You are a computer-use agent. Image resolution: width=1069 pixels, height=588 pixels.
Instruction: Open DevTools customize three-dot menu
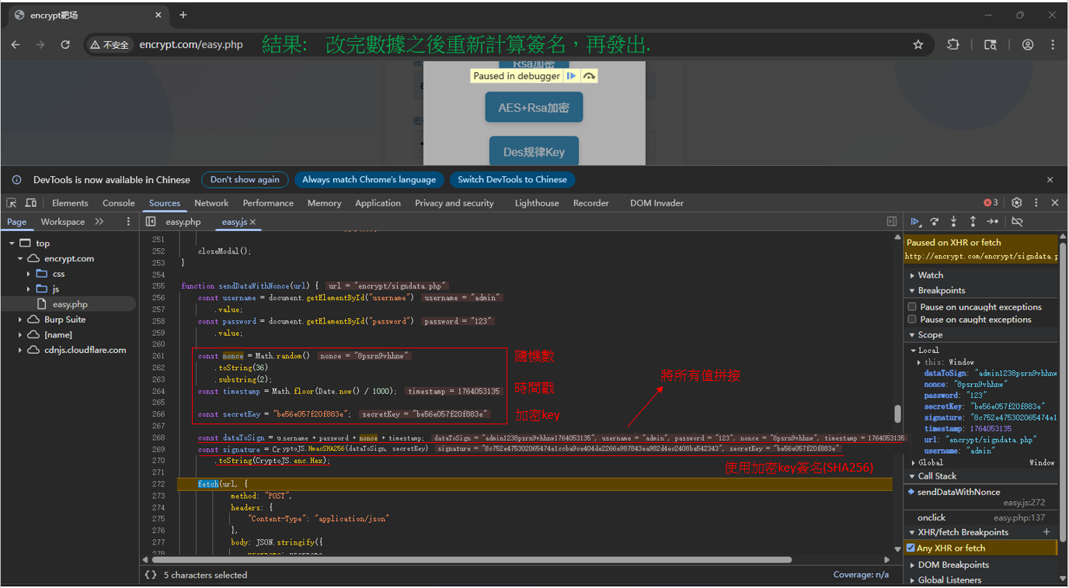(1036, 202)
